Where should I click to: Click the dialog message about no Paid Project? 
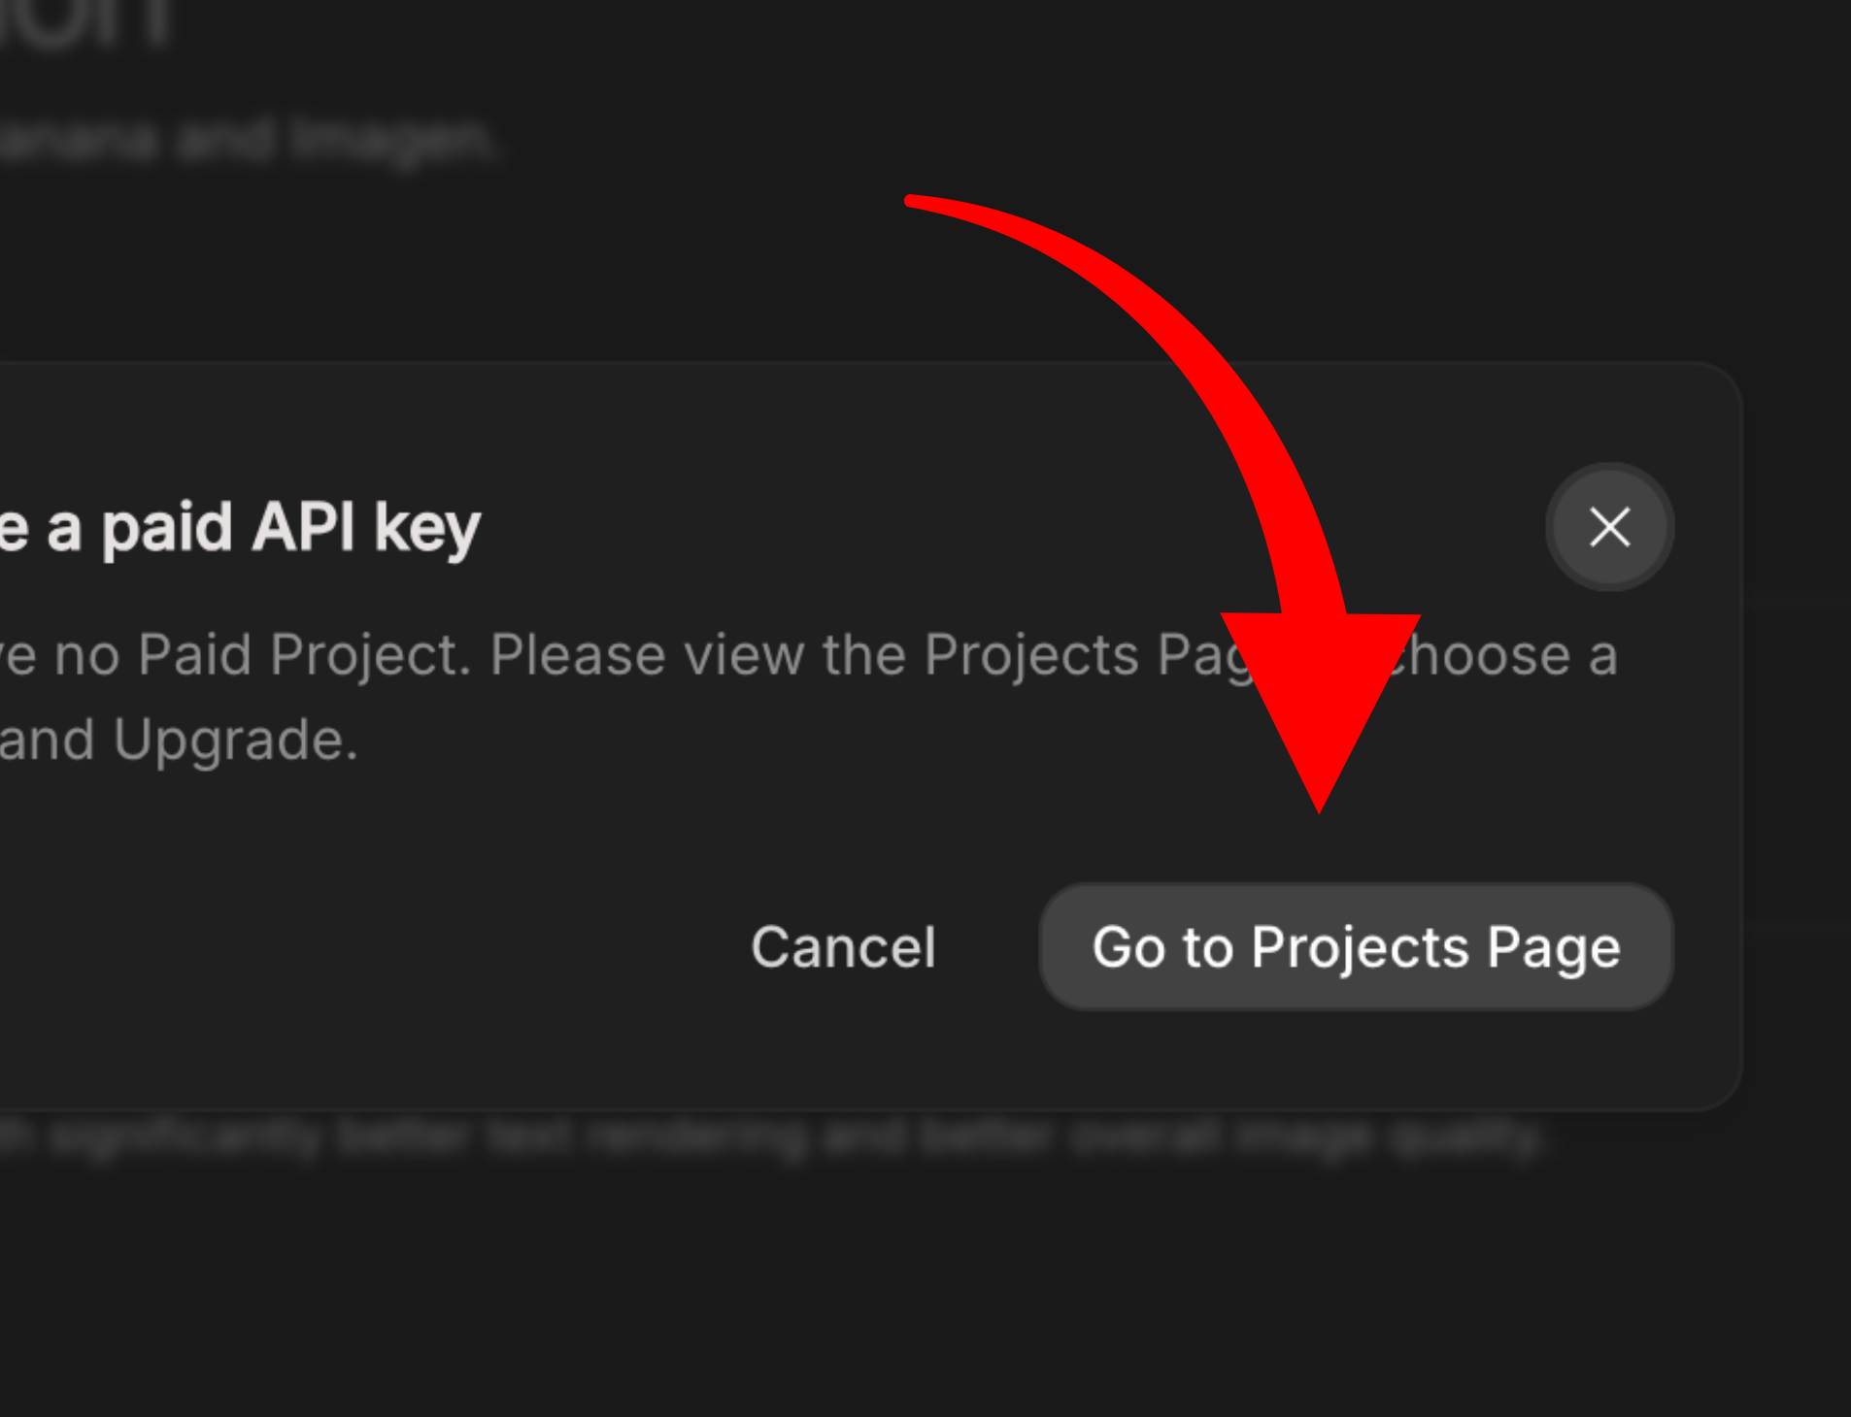[583, 653]
